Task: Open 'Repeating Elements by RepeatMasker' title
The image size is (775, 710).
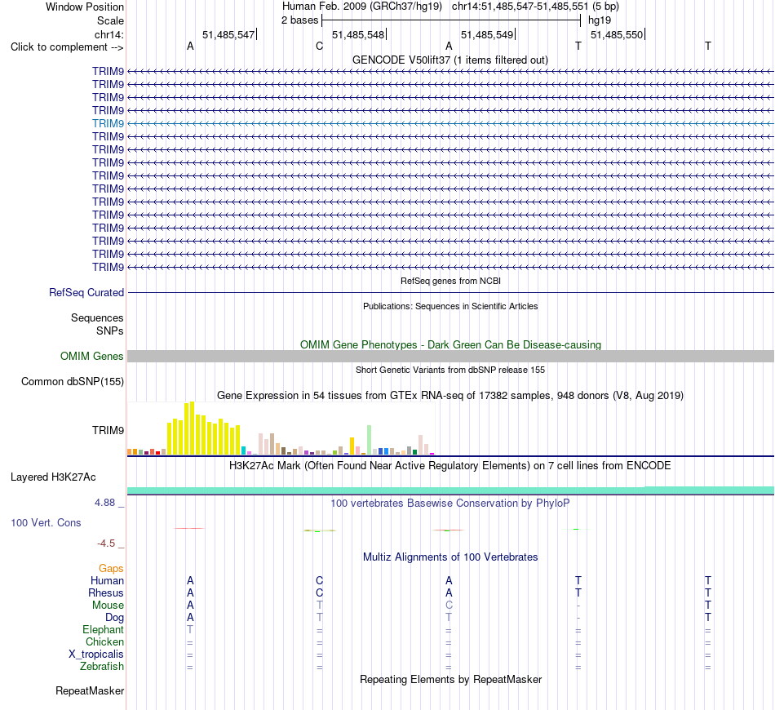Action: pos(451,679)
